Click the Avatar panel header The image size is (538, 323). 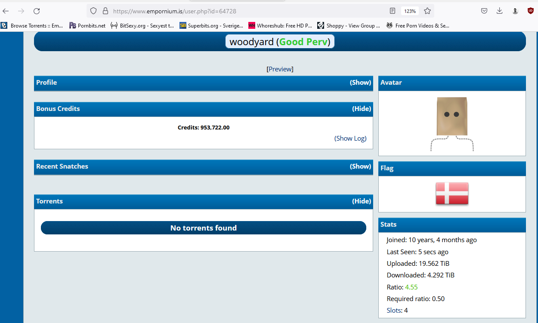pos(452,83)
